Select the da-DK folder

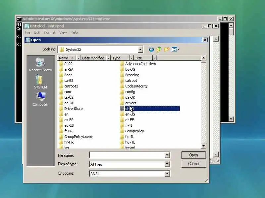pos(128,97)
